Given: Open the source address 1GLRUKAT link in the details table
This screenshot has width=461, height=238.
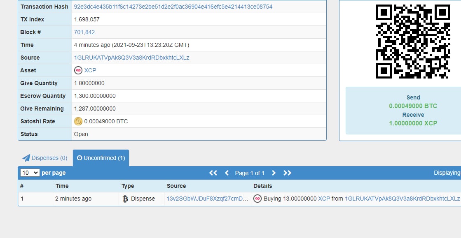Looking at the screenshot, I should [x=131, y=58].
